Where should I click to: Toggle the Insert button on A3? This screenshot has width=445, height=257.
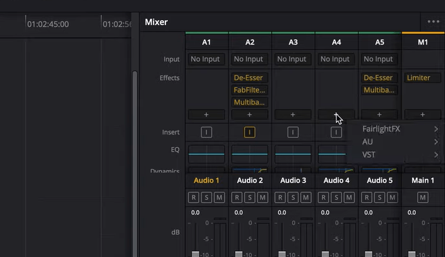[293, 132]
